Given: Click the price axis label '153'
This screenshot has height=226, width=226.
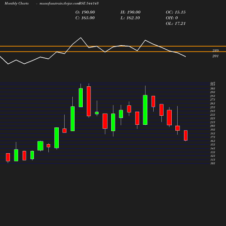Looking at the screenshot, I should pos(212,145).
